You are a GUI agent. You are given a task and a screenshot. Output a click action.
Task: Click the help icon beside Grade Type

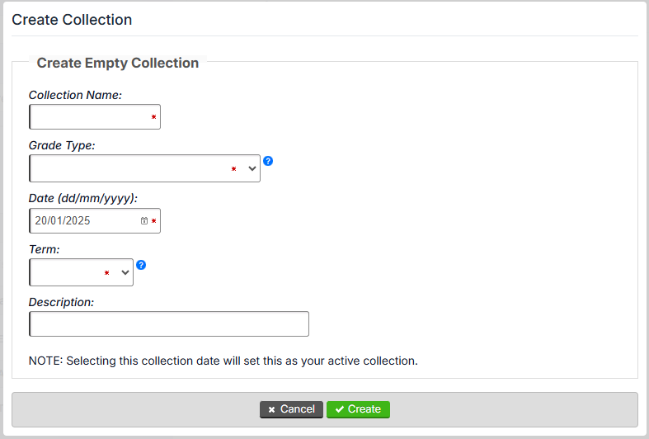pyautogui.click(x=268, y=161)
